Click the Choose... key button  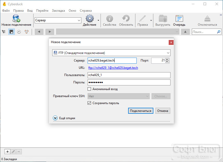(x=161, y=96)
